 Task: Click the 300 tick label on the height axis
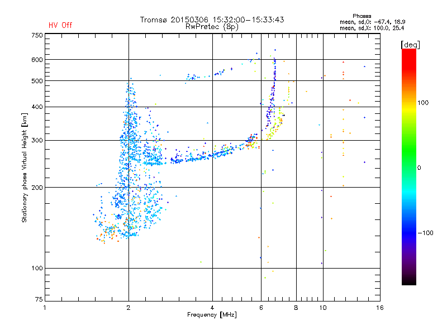[x=37, y=141]
